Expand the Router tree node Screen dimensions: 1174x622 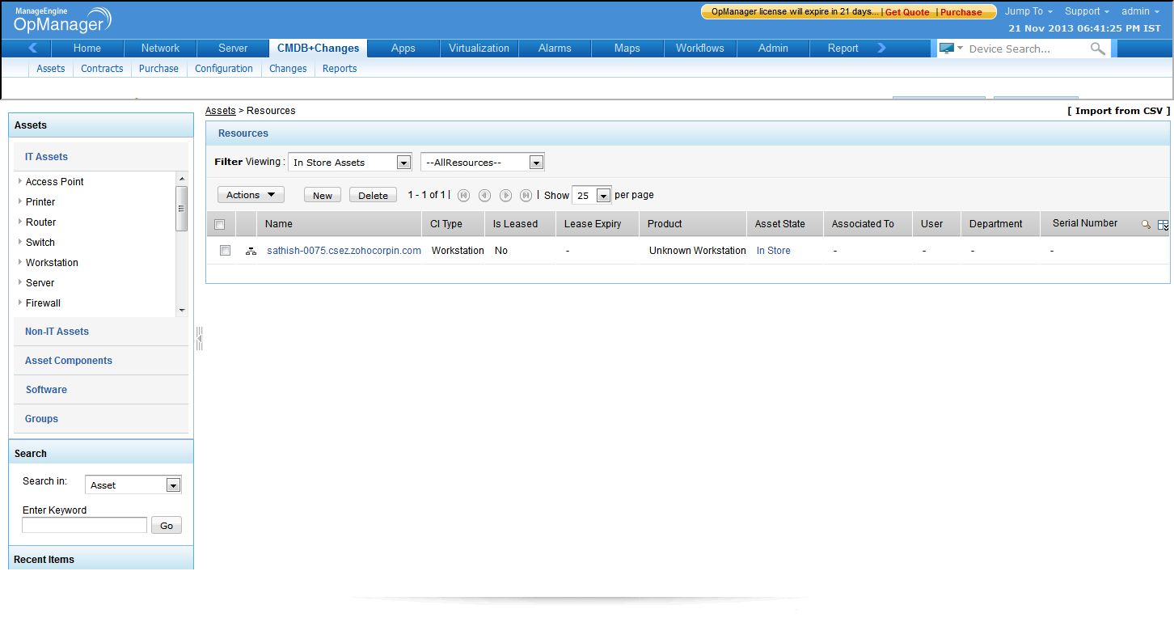click(x=20, y=222)
